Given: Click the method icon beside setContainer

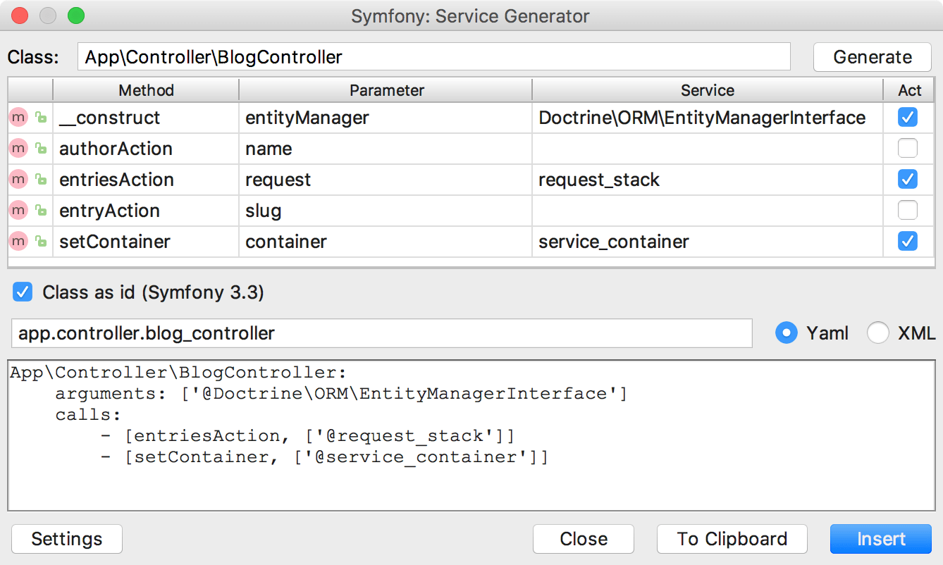Looking at the screenshot, I should (18, 241).
